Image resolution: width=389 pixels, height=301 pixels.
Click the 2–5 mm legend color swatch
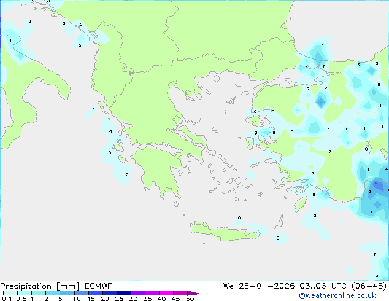(53, 293)
